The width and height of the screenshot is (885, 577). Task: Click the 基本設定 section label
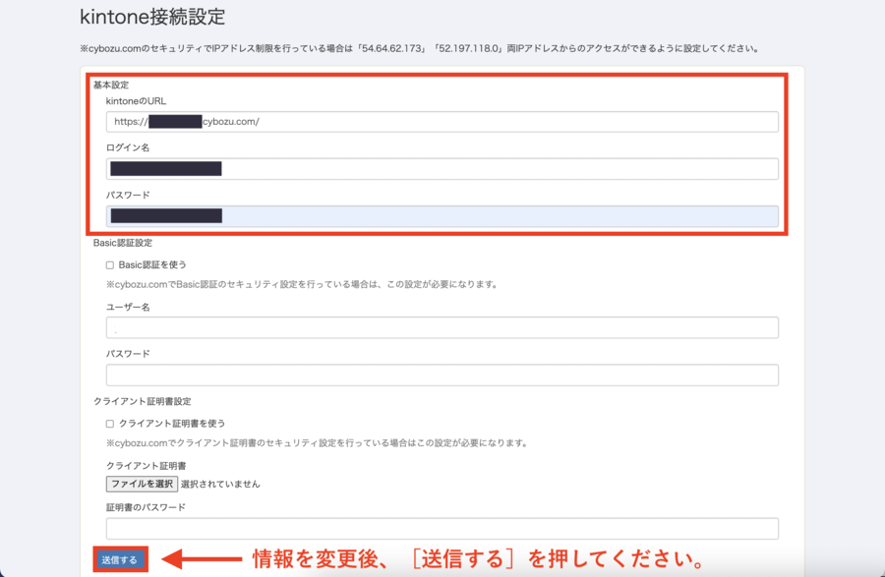tap(111, 86)
